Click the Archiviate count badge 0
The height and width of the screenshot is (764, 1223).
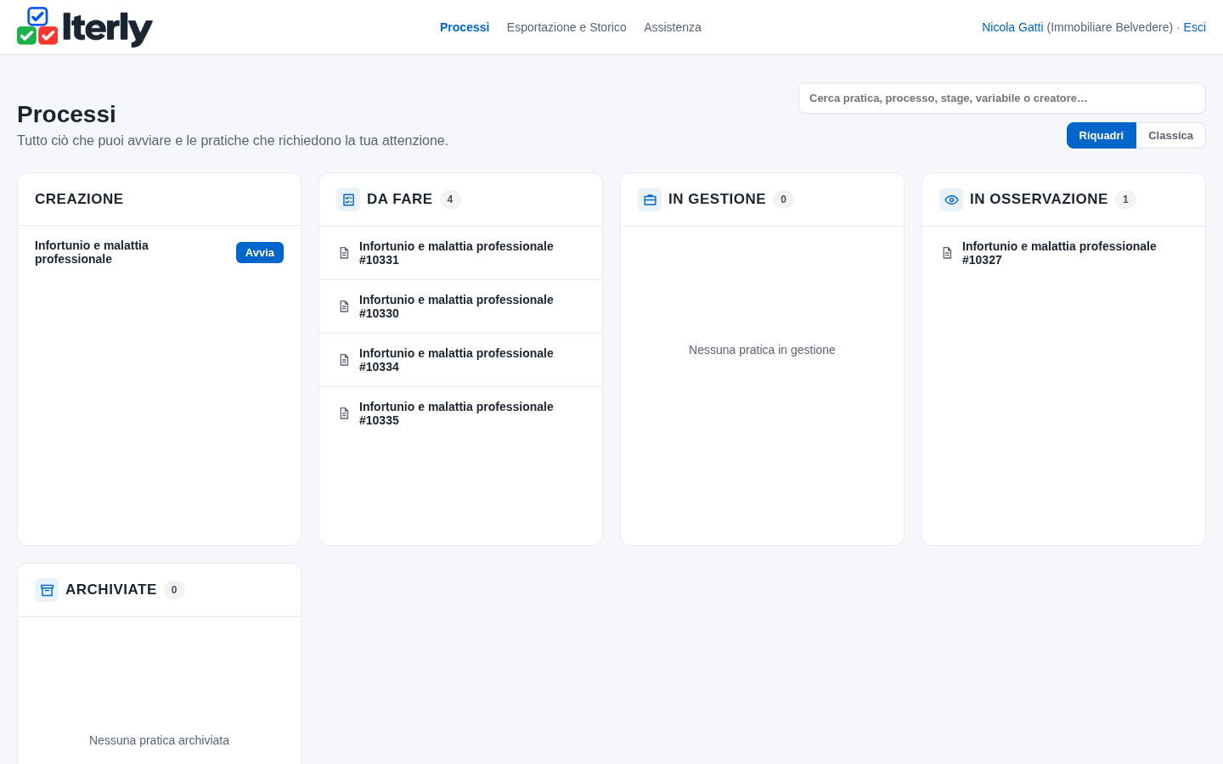[174, 590]
